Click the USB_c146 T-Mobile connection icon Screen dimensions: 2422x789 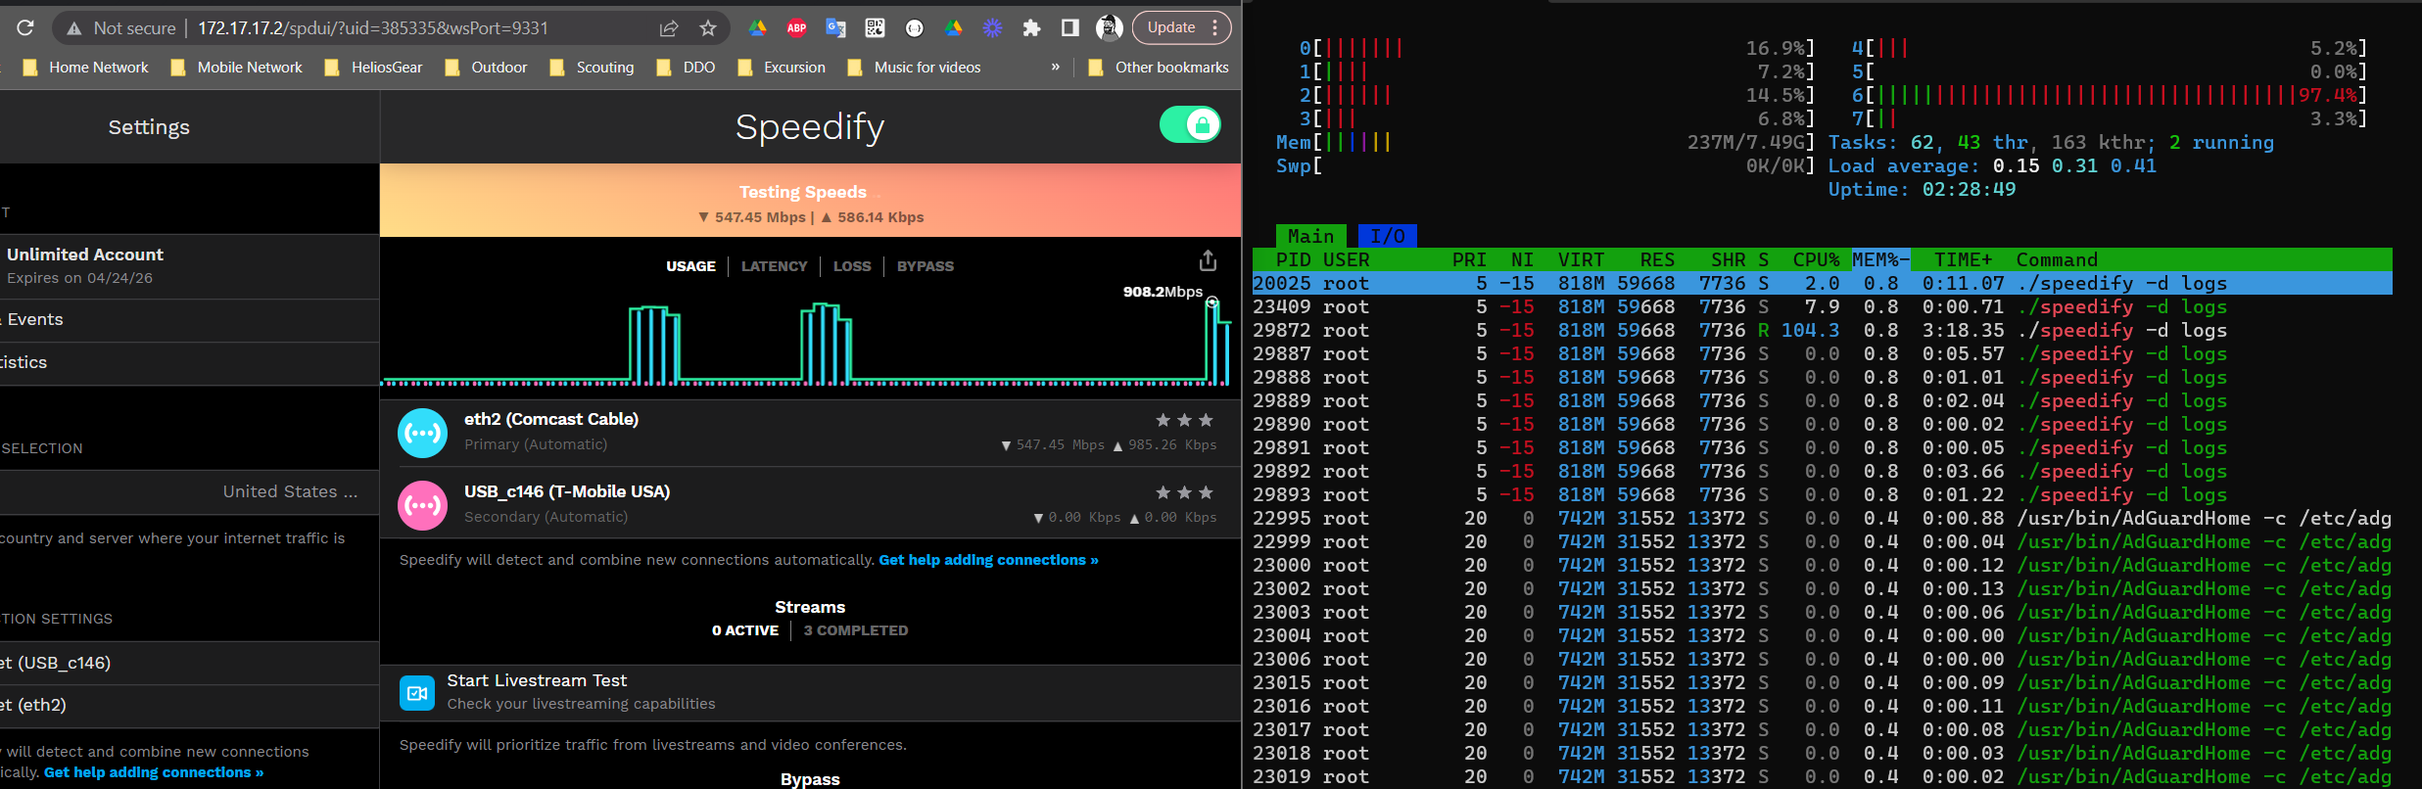[423, 505]
